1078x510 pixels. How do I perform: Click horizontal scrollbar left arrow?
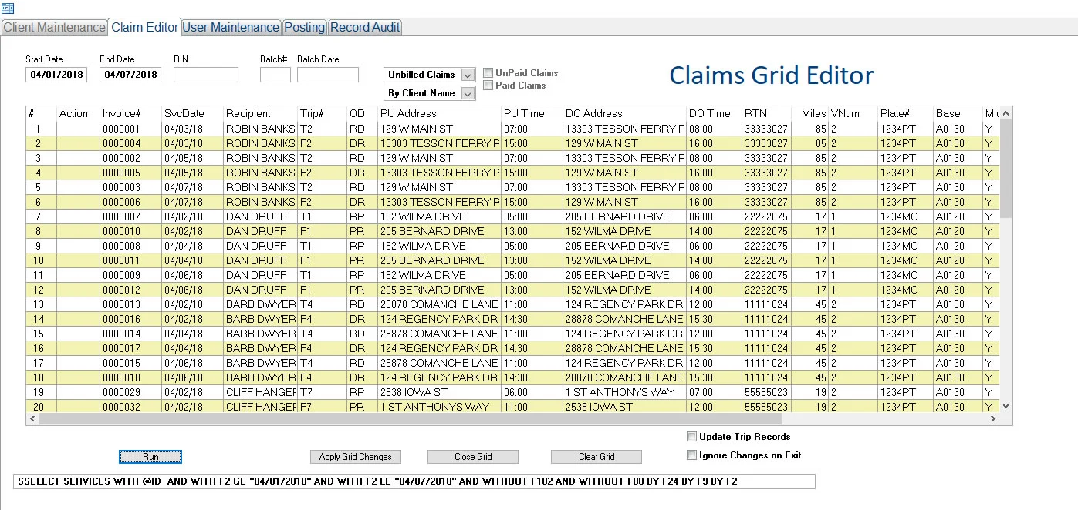[32, 419]
